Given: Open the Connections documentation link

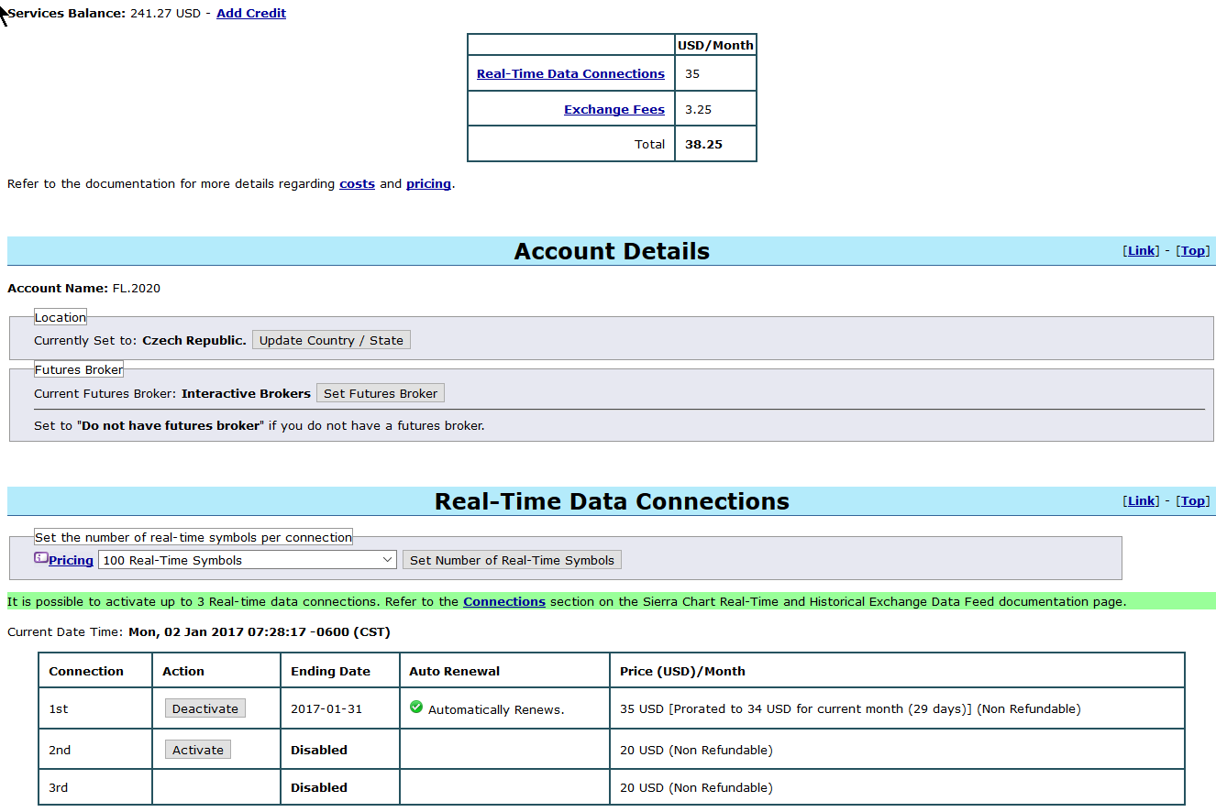Looking at the screenshot, I should tap(504, 602).
